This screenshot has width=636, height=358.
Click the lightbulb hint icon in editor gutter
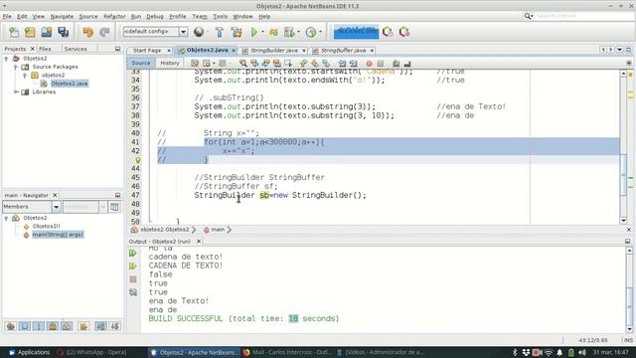138,160
